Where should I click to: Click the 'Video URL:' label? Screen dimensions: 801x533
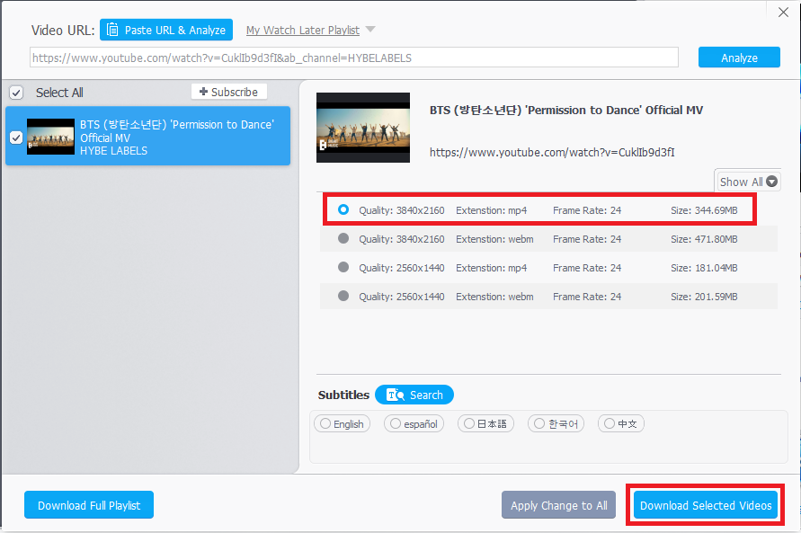[x=63, y=31]
